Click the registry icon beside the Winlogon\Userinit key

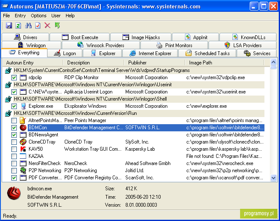point(8,85)
